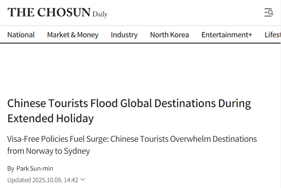Viewport: 281px width, 188px height.
Task: Click the word "Daily" in the masthead
Action: pyautogui.click(x=100, y=14)
